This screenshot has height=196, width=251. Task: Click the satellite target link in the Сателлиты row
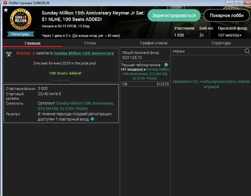click(76, 106)
